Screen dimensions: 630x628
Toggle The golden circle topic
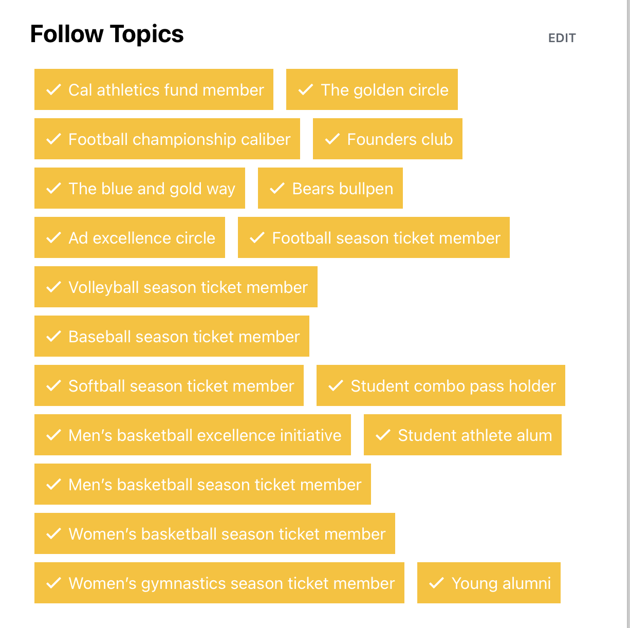[x=372, y=89]
